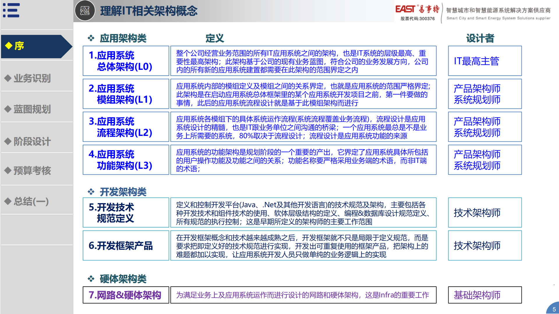Click the diamond bullet before 应用架构类
Image resolution: width=559 pixels, height=314 pixels.
pos(91,37)
